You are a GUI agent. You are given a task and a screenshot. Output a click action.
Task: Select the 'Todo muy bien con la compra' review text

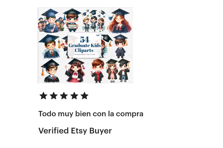pyautogui.click(x=91, y=114)
